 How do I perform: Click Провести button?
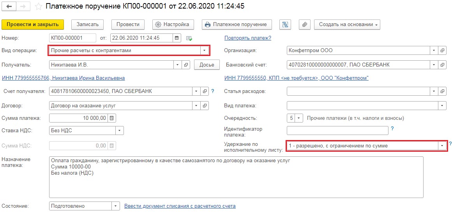pyautogui.click(x=128, y=25)
